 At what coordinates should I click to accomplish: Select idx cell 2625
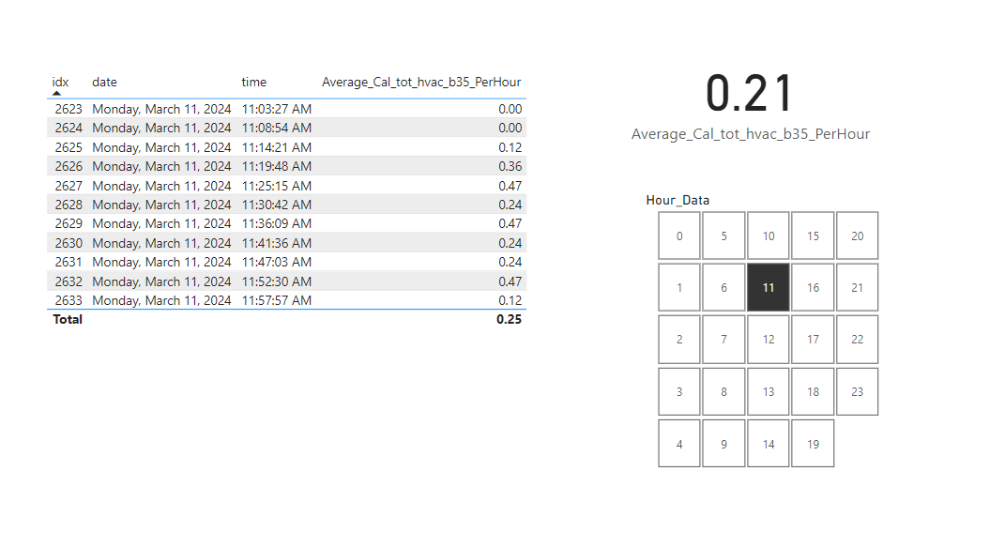tap(69, 147)
